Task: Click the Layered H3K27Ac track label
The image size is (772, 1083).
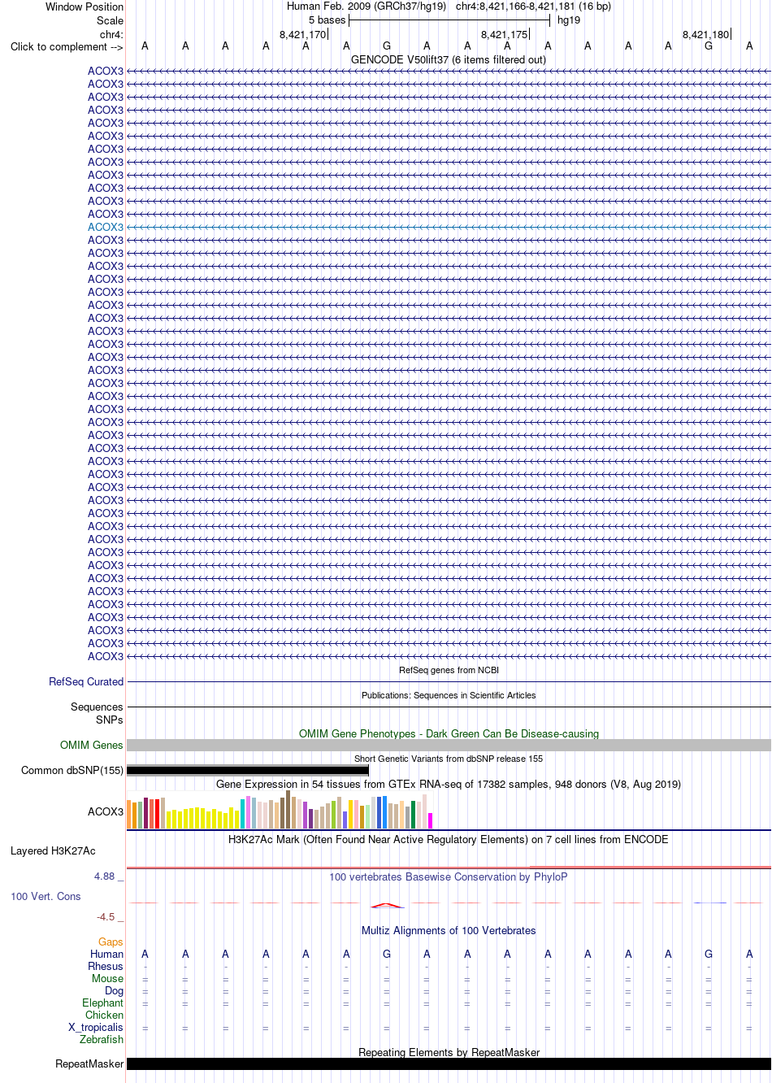Action: (53, 850)
